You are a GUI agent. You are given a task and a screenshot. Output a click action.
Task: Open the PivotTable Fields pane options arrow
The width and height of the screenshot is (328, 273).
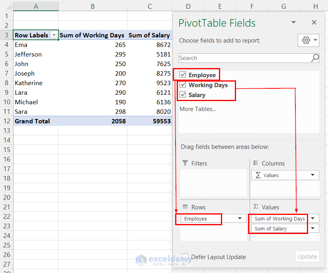coord(293,22)
